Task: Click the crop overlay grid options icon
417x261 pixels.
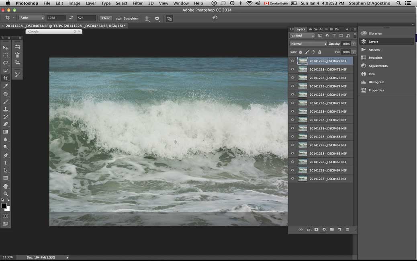Action: (x=147, y=18)
